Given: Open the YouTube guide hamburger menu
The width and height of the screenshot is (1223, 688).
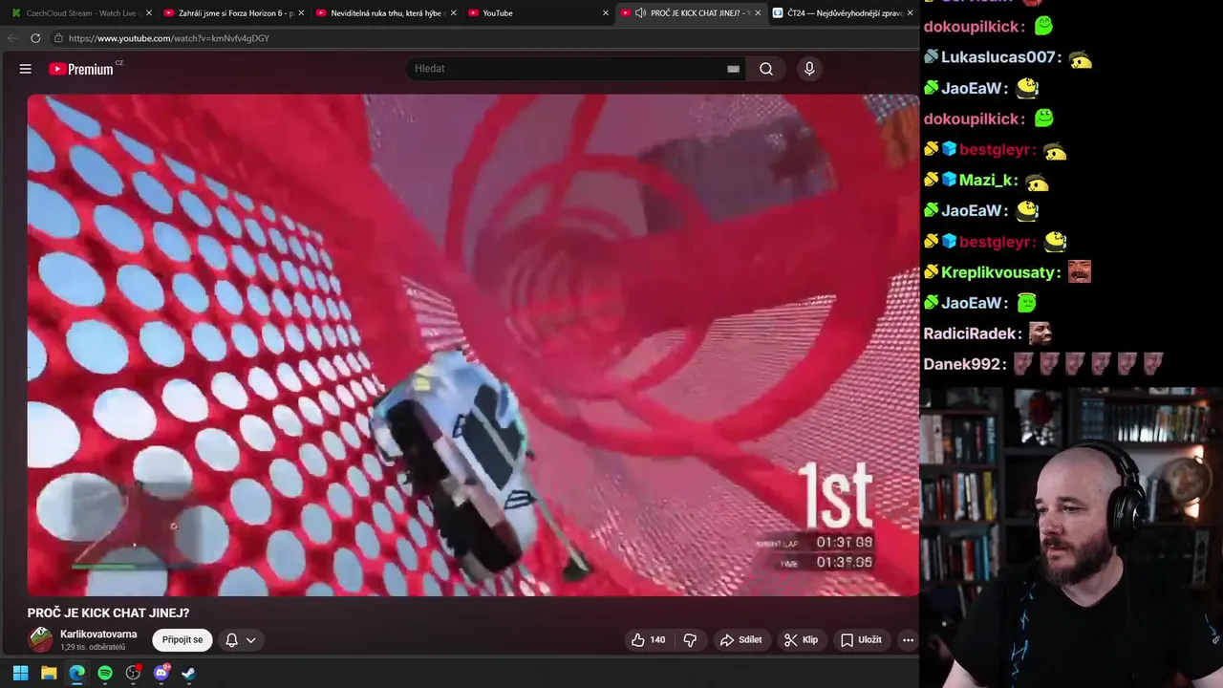Looking at the screenshot, I should pos(26,69).
